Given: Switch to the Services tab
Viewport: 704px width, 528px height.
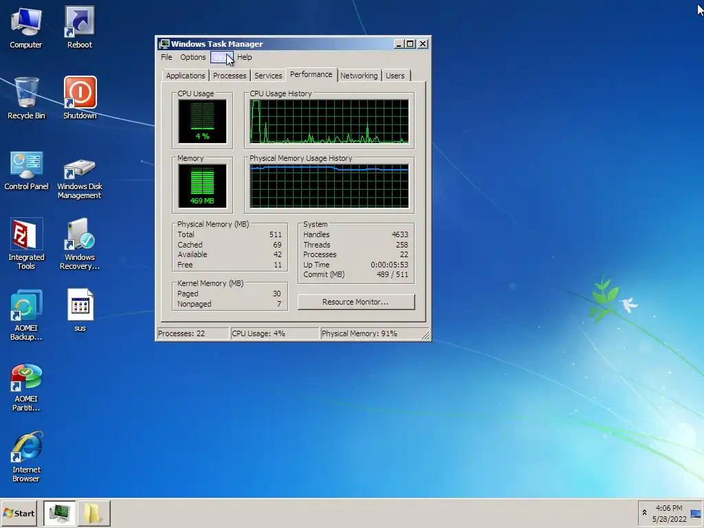Looking at the screenshot, I should point(268,76).
